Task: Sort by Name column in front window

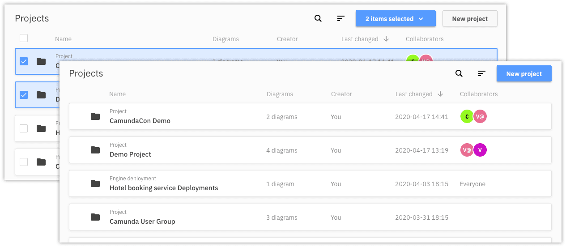Action: pos(118,94)
